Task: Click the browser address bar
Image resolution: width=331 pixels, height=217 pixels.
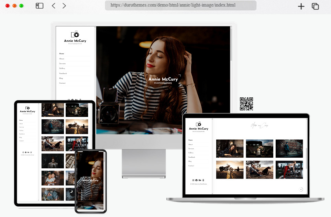Action: tap(180, 5)
